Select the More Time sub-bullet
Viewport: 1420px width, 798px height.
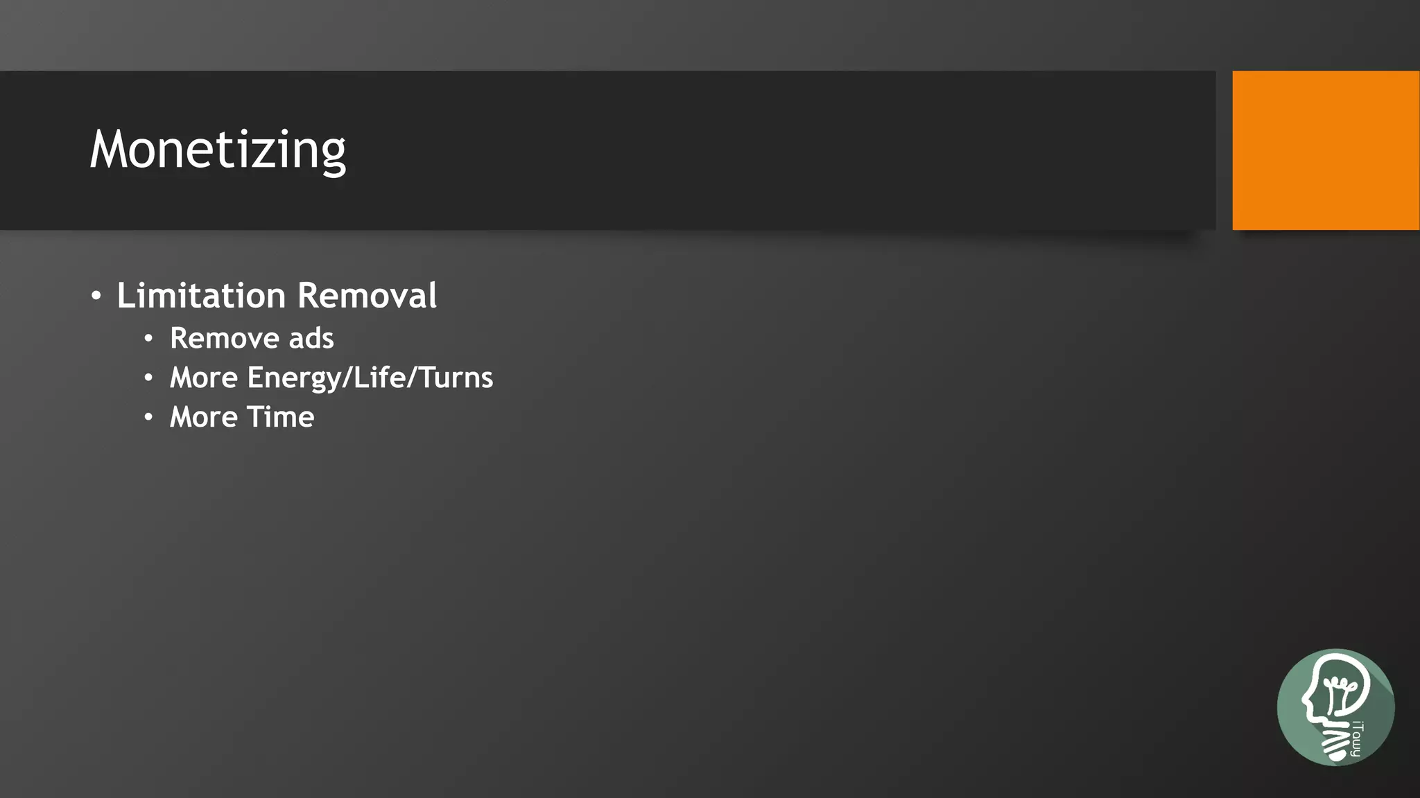coord(242,417)
